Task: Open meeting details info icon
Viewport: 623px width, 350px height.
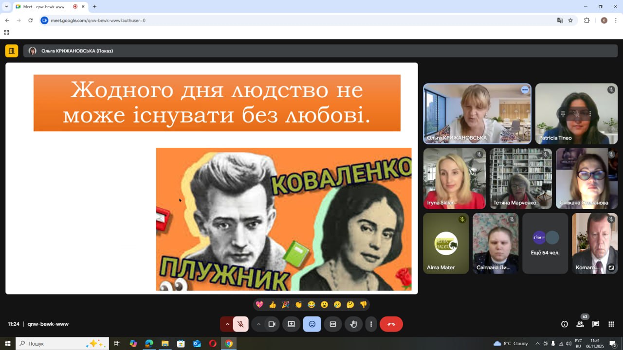Action: [x=565, y=324]
